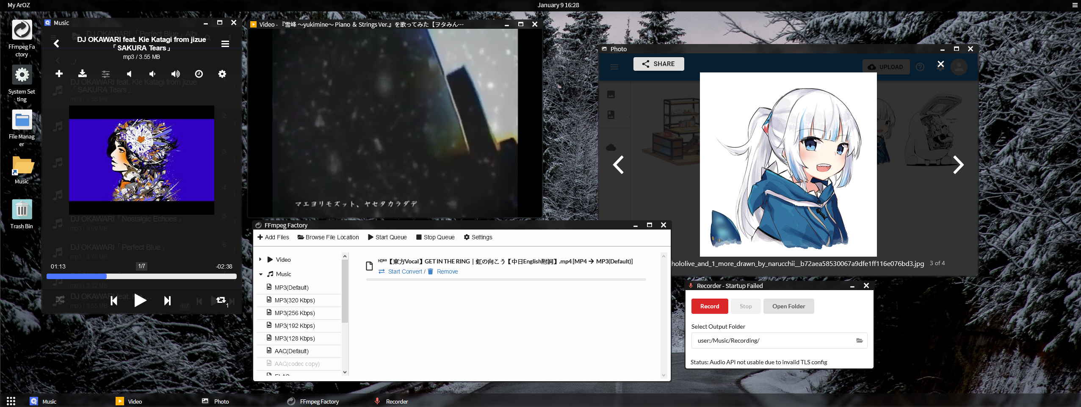The width and height of the screenshot is (1081, 407).
Task: Click Add Files in FFmpeg Factory
Action: click(273, 237)
